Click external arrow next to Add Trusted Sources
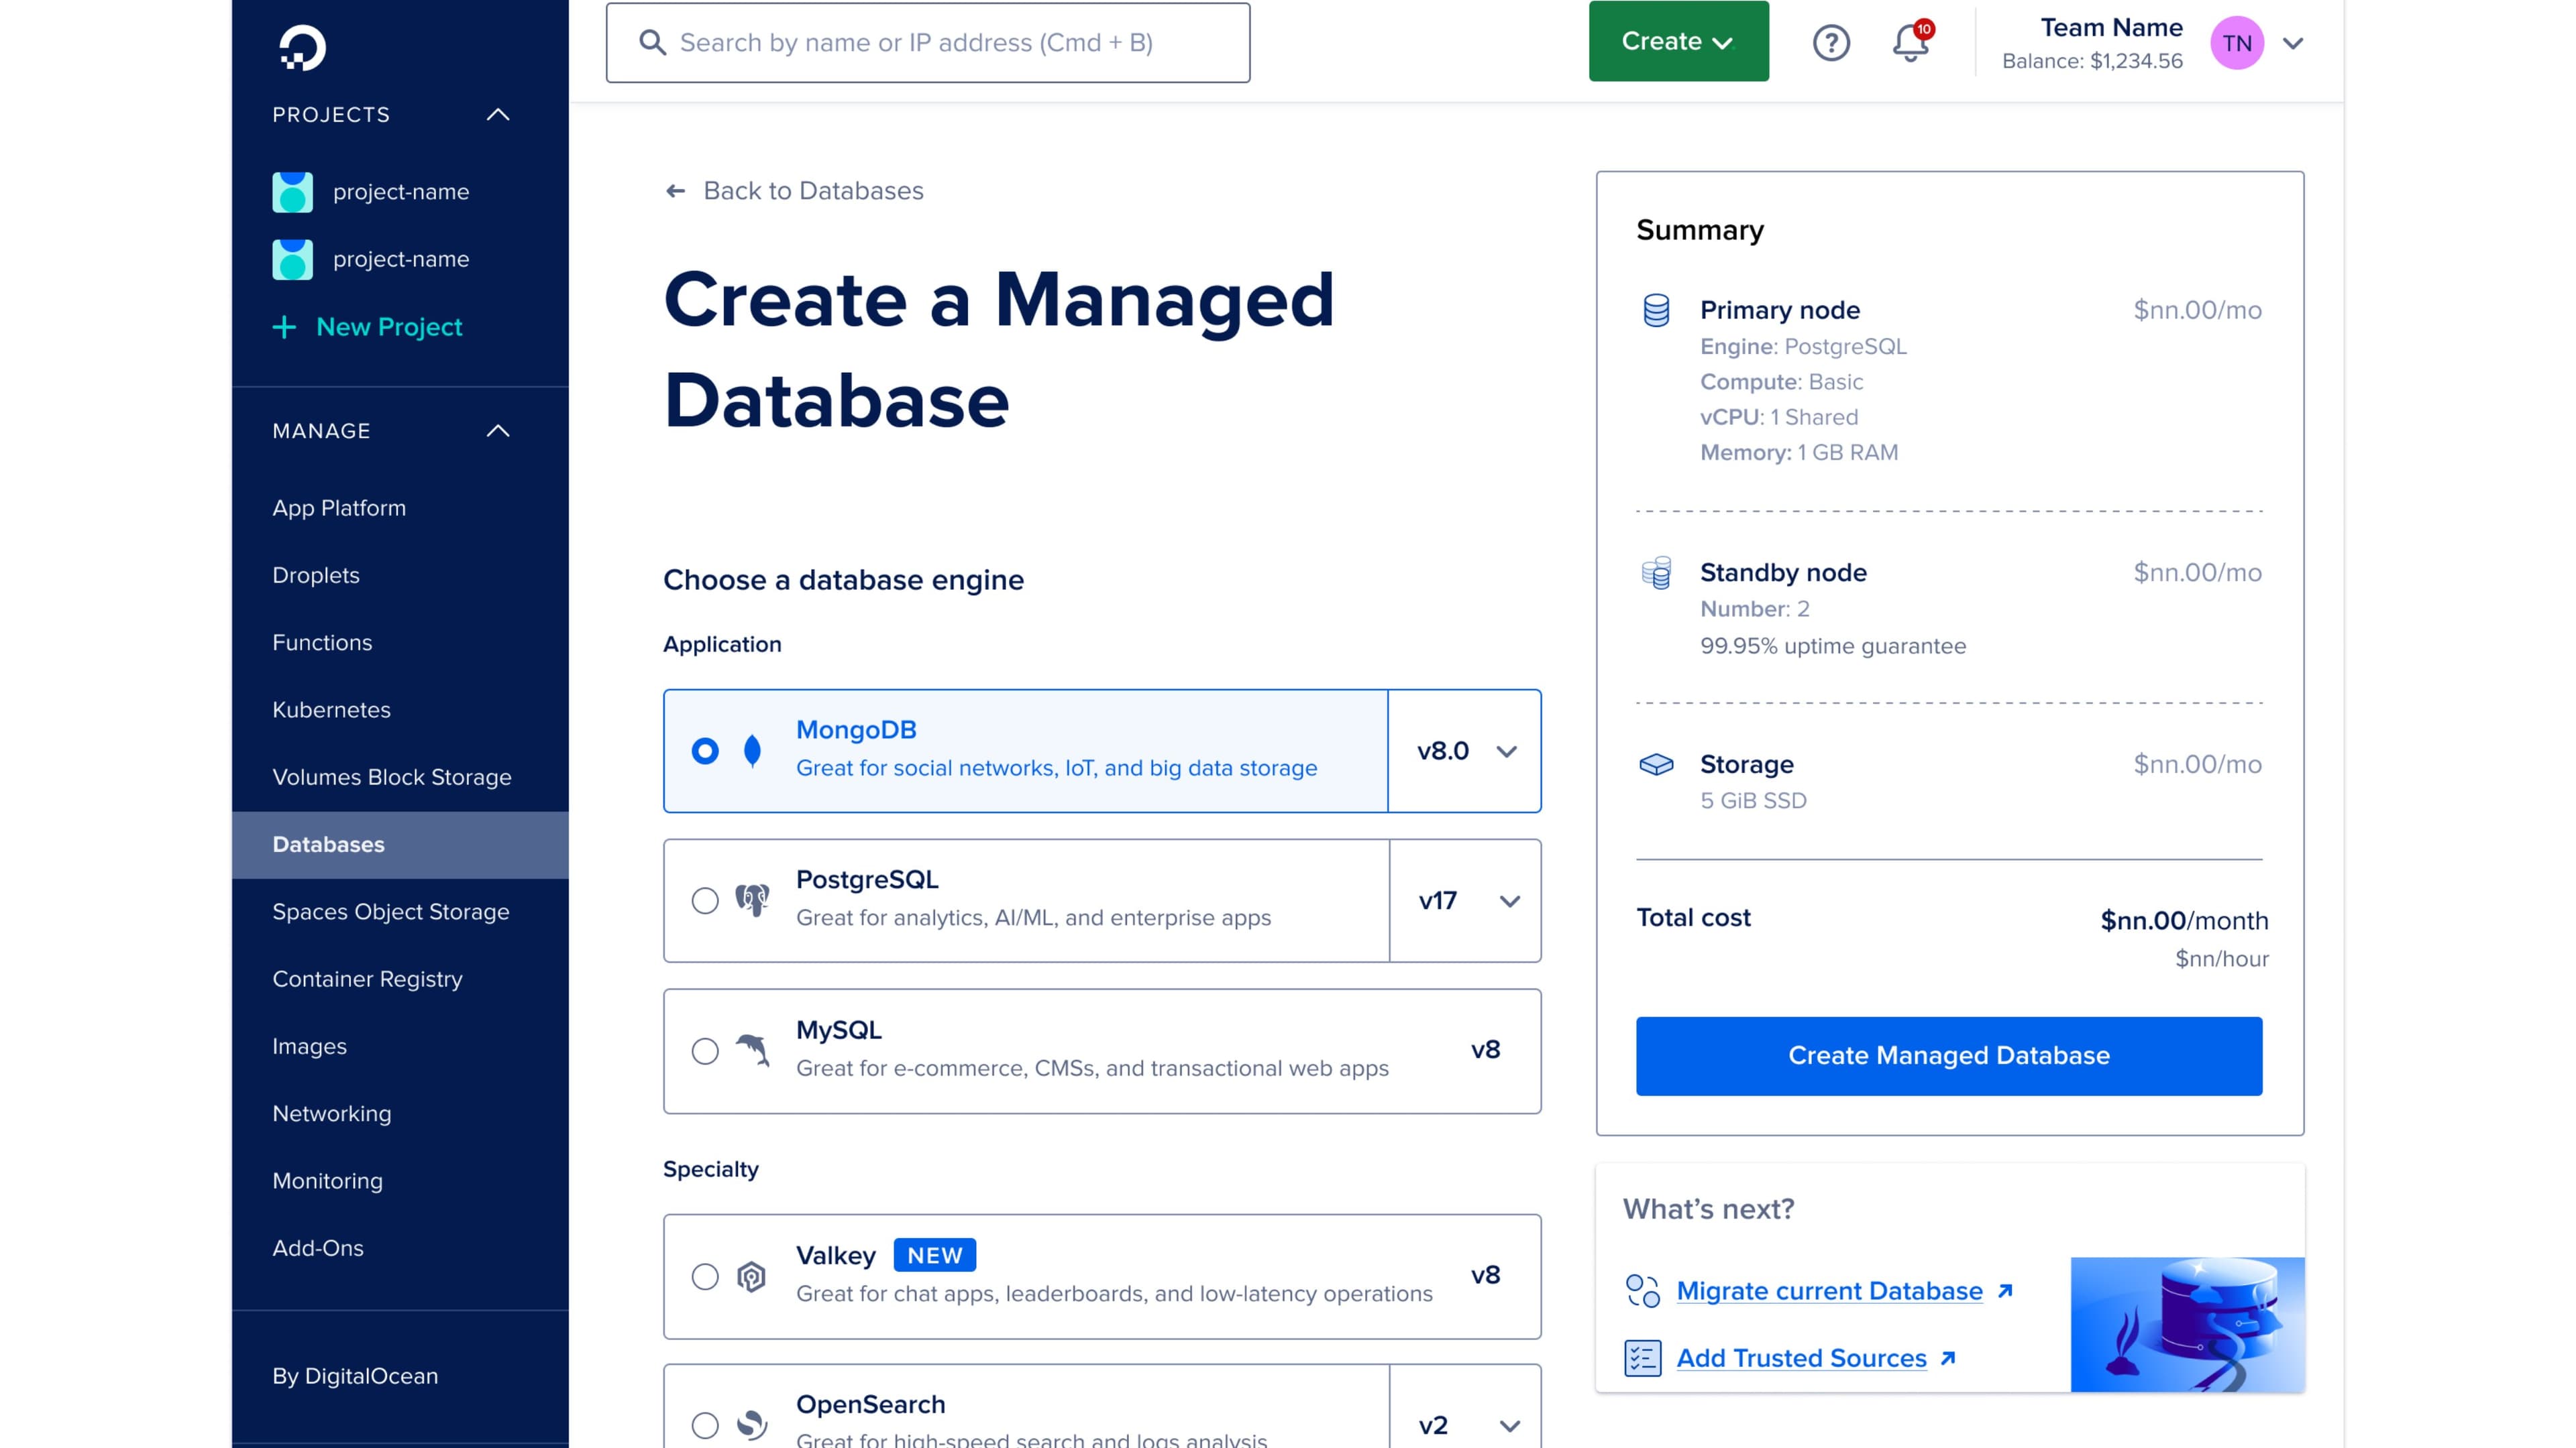Viewport: 2576px width, 1448px height. pyautogui.click(x=1948, y=1358)
